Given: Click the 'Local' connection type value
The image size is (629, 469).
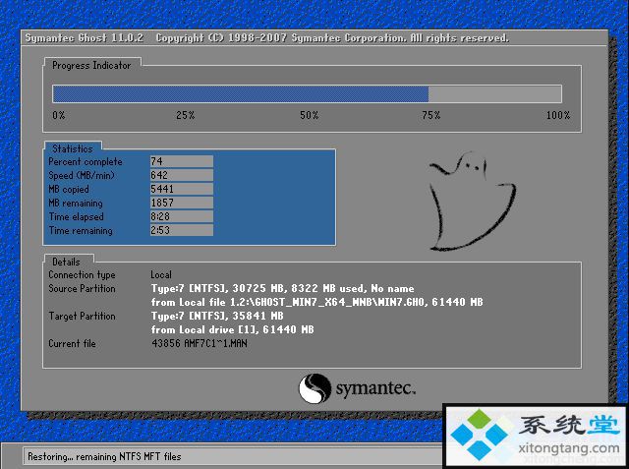Looking at the screenshot, I should [x=161, y=275].
